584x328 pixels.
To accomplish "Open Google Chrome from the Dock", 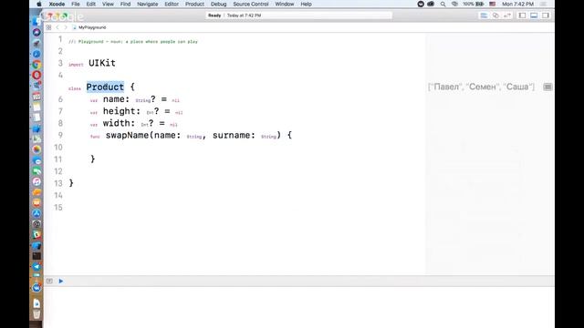I will (36, 65).
